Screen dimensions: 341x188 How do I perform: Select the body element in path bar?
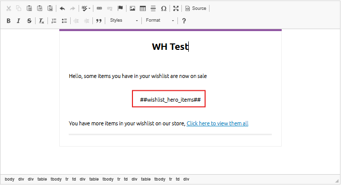9,179
